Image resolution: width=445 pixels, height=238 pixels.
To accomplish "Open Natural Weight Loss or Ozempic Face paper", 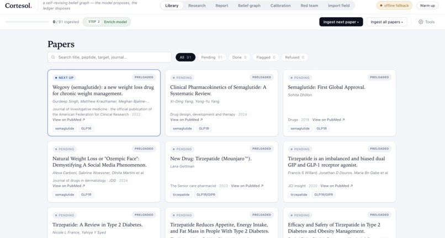I will pos(104,172).
